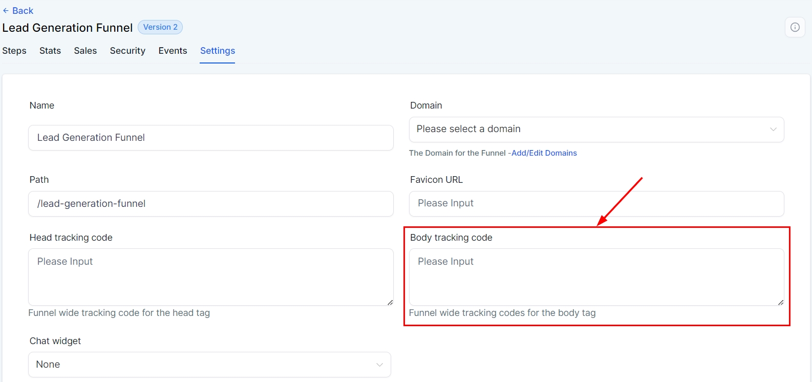Click the Version 2 badge

tap(160, 27)
